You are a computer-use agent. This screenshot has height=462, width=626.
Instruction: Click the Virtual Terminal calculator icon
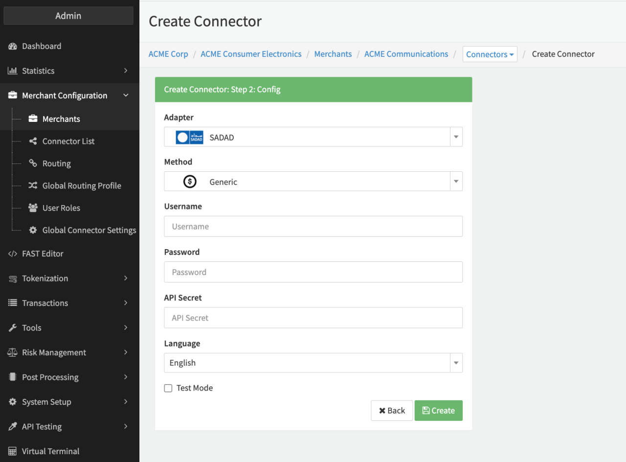pos(13,451)
